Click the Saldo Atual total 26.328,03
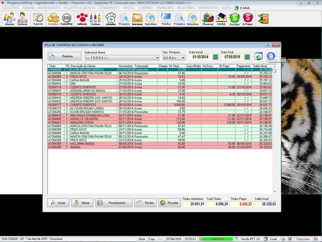322x242 pixels. (x=266, y=204)
